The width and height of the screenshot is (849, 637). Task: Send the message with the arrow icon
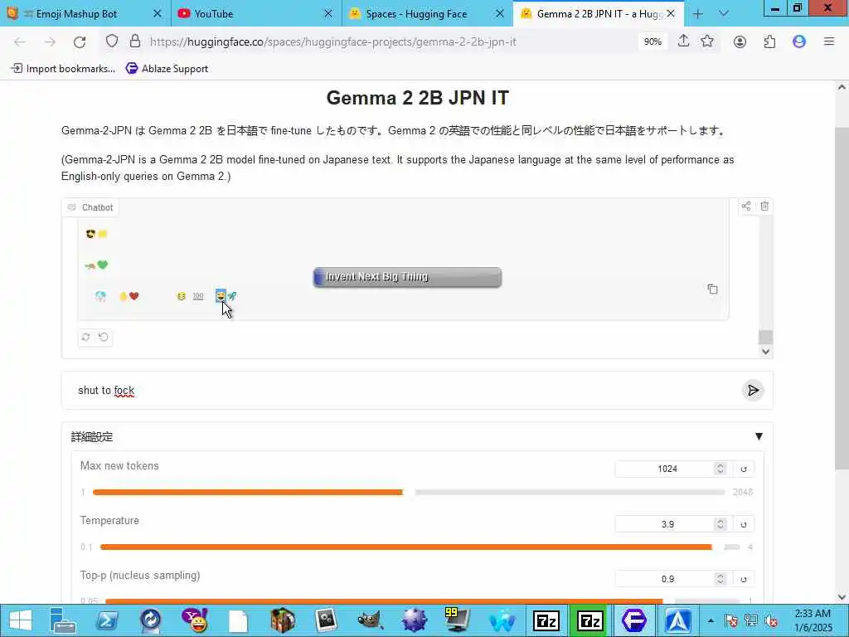click(753, 391)
